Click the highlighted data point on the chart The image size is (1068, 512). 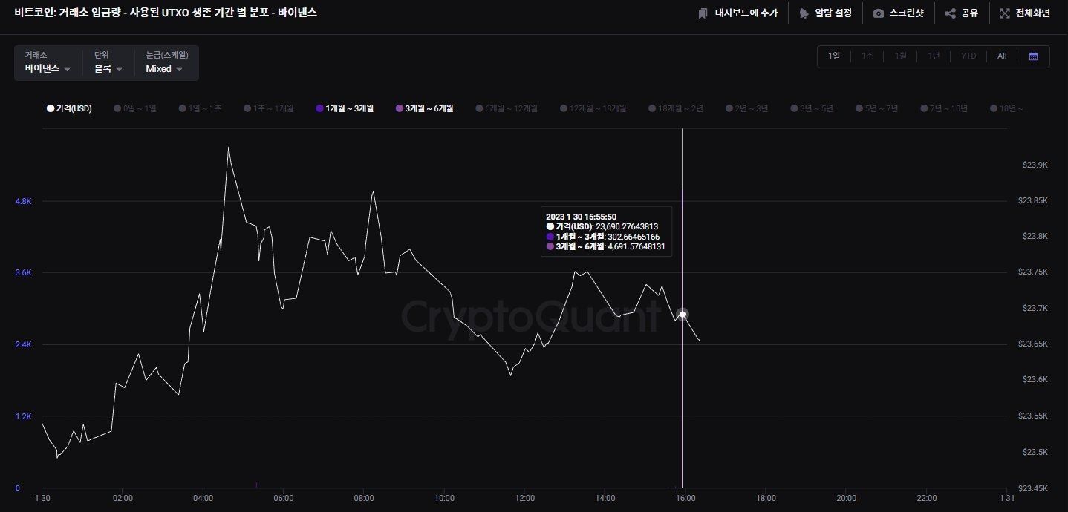681,314
